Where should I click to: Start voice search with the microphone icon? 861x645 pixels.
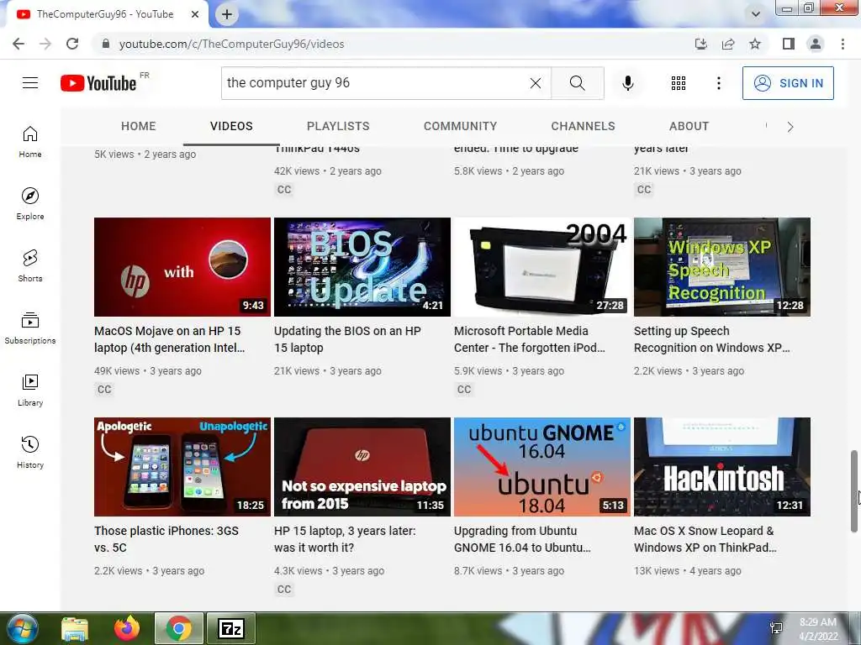pyautogui.click(x=627, y=83)
